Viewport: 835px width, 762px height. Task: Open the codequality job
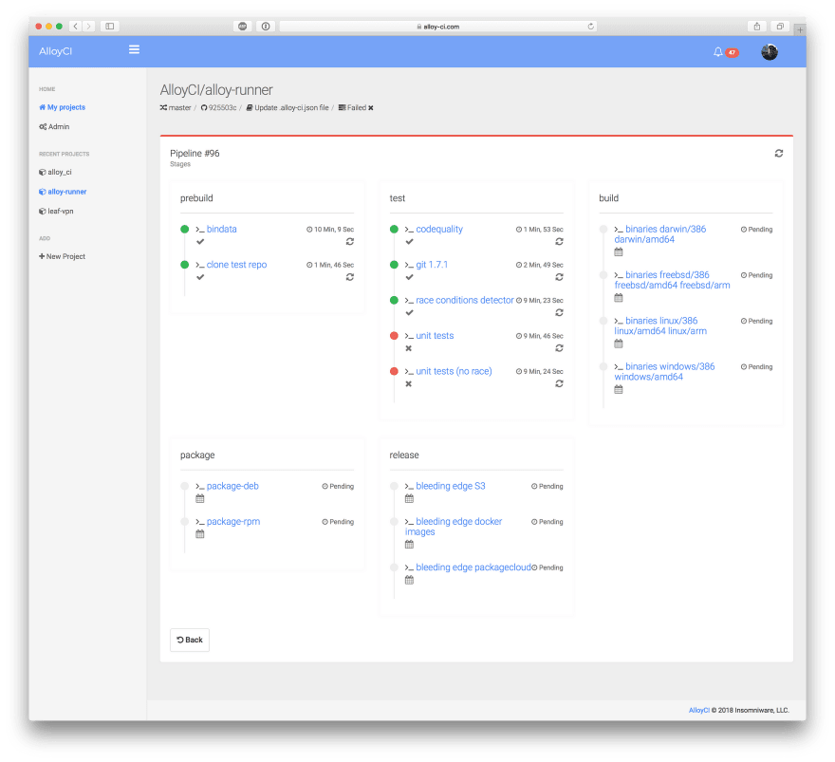[439, 229]
